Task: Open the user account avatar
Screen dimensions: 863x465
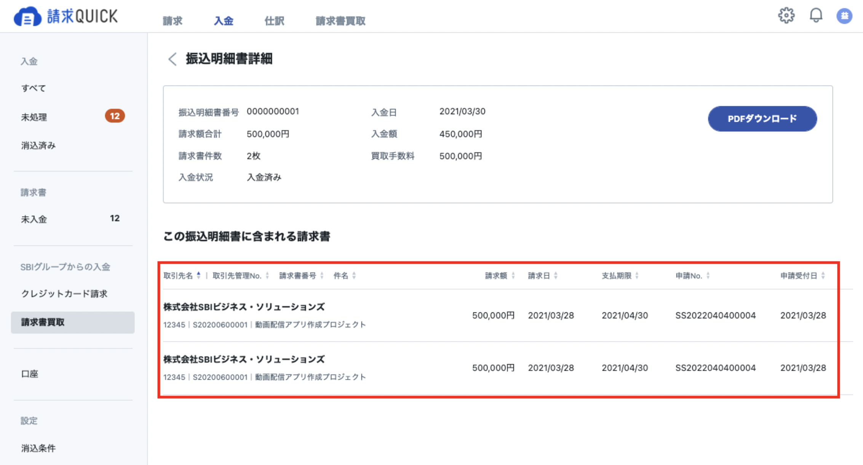Action: coord(844,16)
